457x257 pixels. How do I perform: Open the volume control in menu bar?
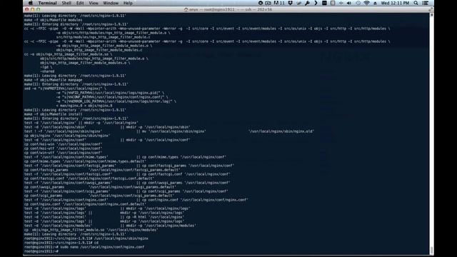[349, 3]
